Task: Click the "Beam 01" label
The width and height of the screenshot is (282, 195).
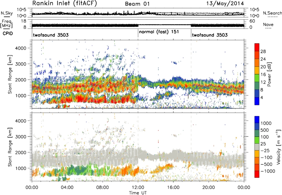Action: click(137, 4)
